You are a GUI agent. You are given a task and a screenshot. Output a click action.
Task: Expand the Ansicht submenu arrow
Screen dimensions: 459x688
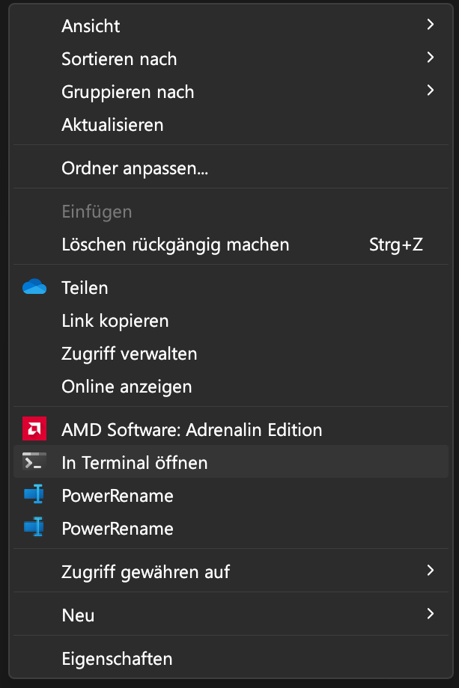click(431, 25)
